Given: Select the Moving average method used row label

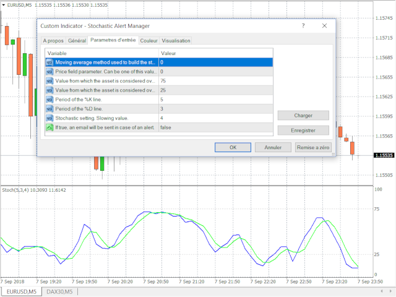Looking at the screenshot, I should [x=105, y=62].
